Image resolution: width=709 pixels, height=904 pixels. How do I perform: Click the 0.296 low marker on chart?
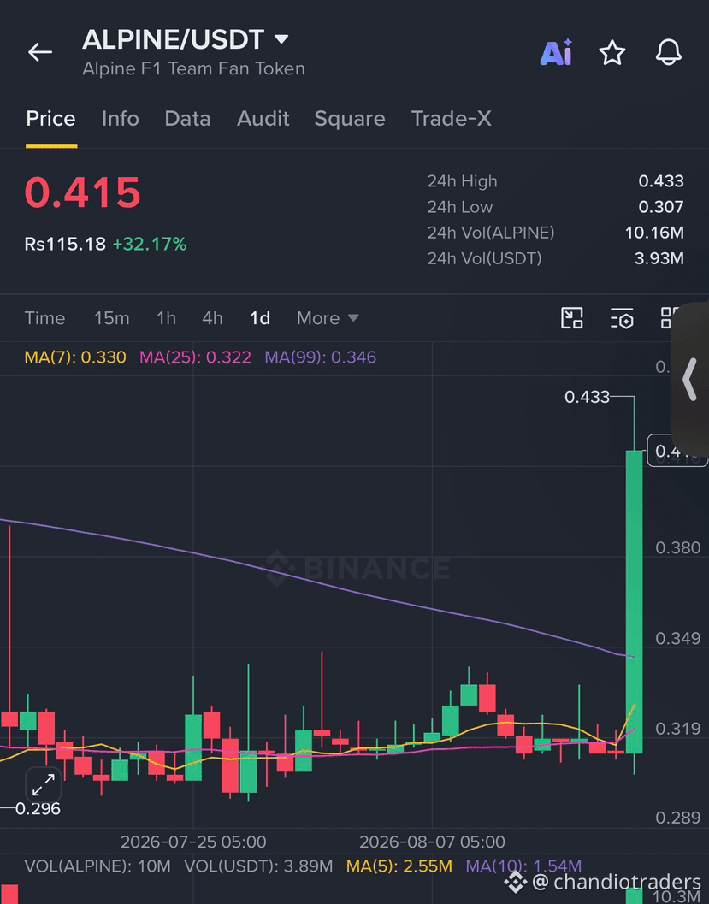(38, 809)
